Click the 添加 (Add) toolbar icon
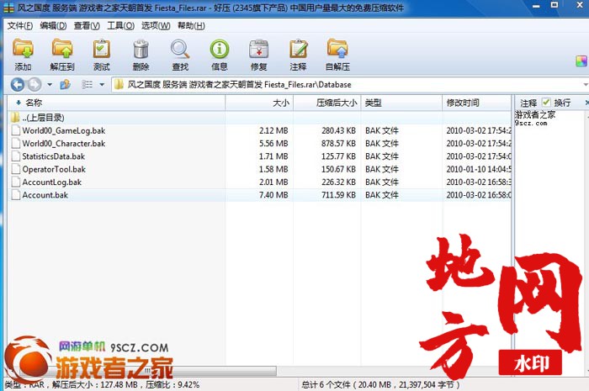 click(x=23, y=55)
